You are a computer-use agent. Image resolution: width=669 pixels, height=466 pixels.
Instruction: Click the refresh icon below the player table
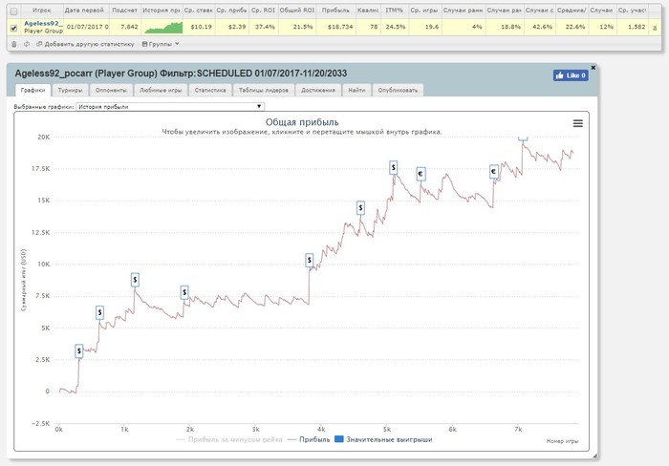[x=27, y=44]
